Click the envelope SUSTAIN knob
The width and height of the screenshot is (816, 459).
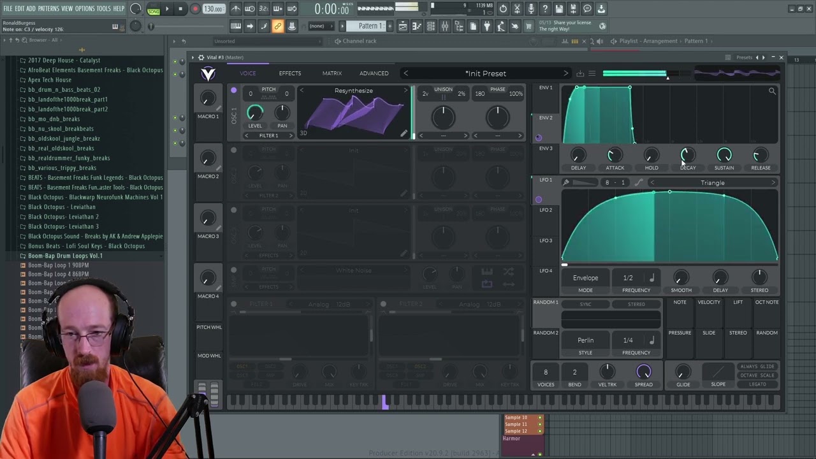(724, 155)
